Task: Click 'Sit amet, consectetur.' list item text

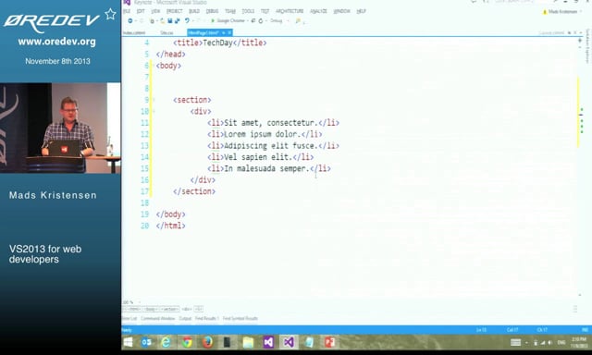Action: point(271,123)
